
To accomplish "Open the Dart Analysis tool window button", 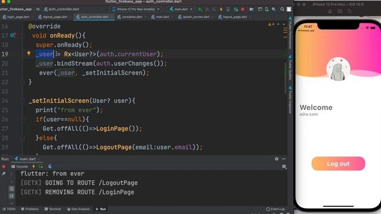I will [x=79, y=209].
